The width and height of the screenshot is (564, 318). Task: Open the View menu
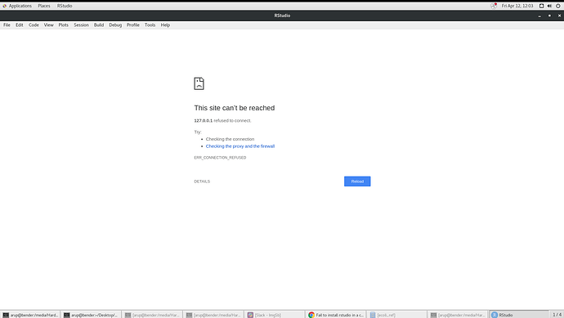pos(48,25)
